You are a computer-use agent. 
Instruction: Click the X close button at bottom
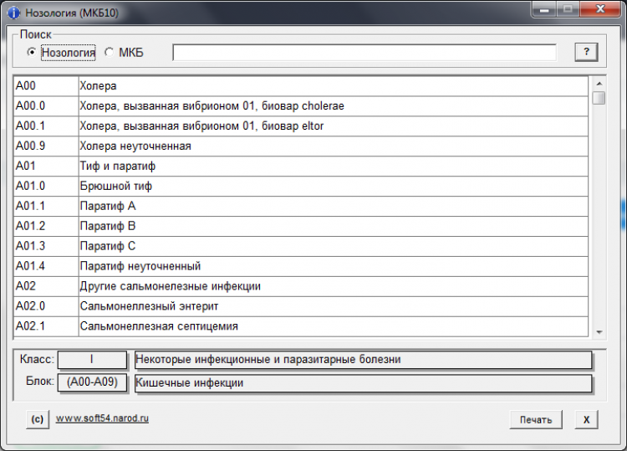point(586,419)
